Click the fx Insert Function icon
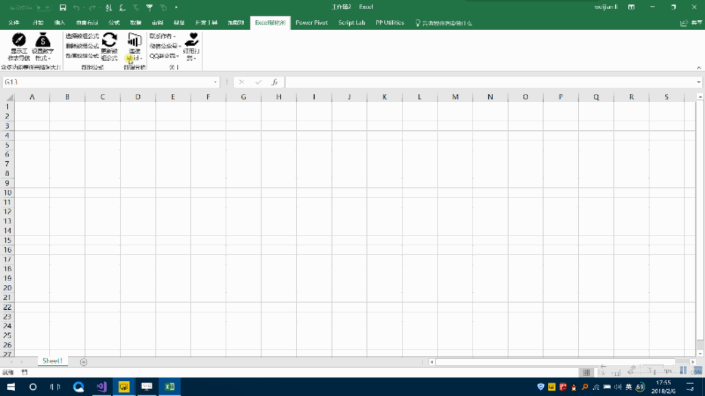The height and width of the screenshot is (396, 705). point(274,82)
